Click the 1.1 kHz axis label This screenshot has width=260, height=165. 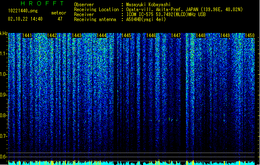(4, 54)
